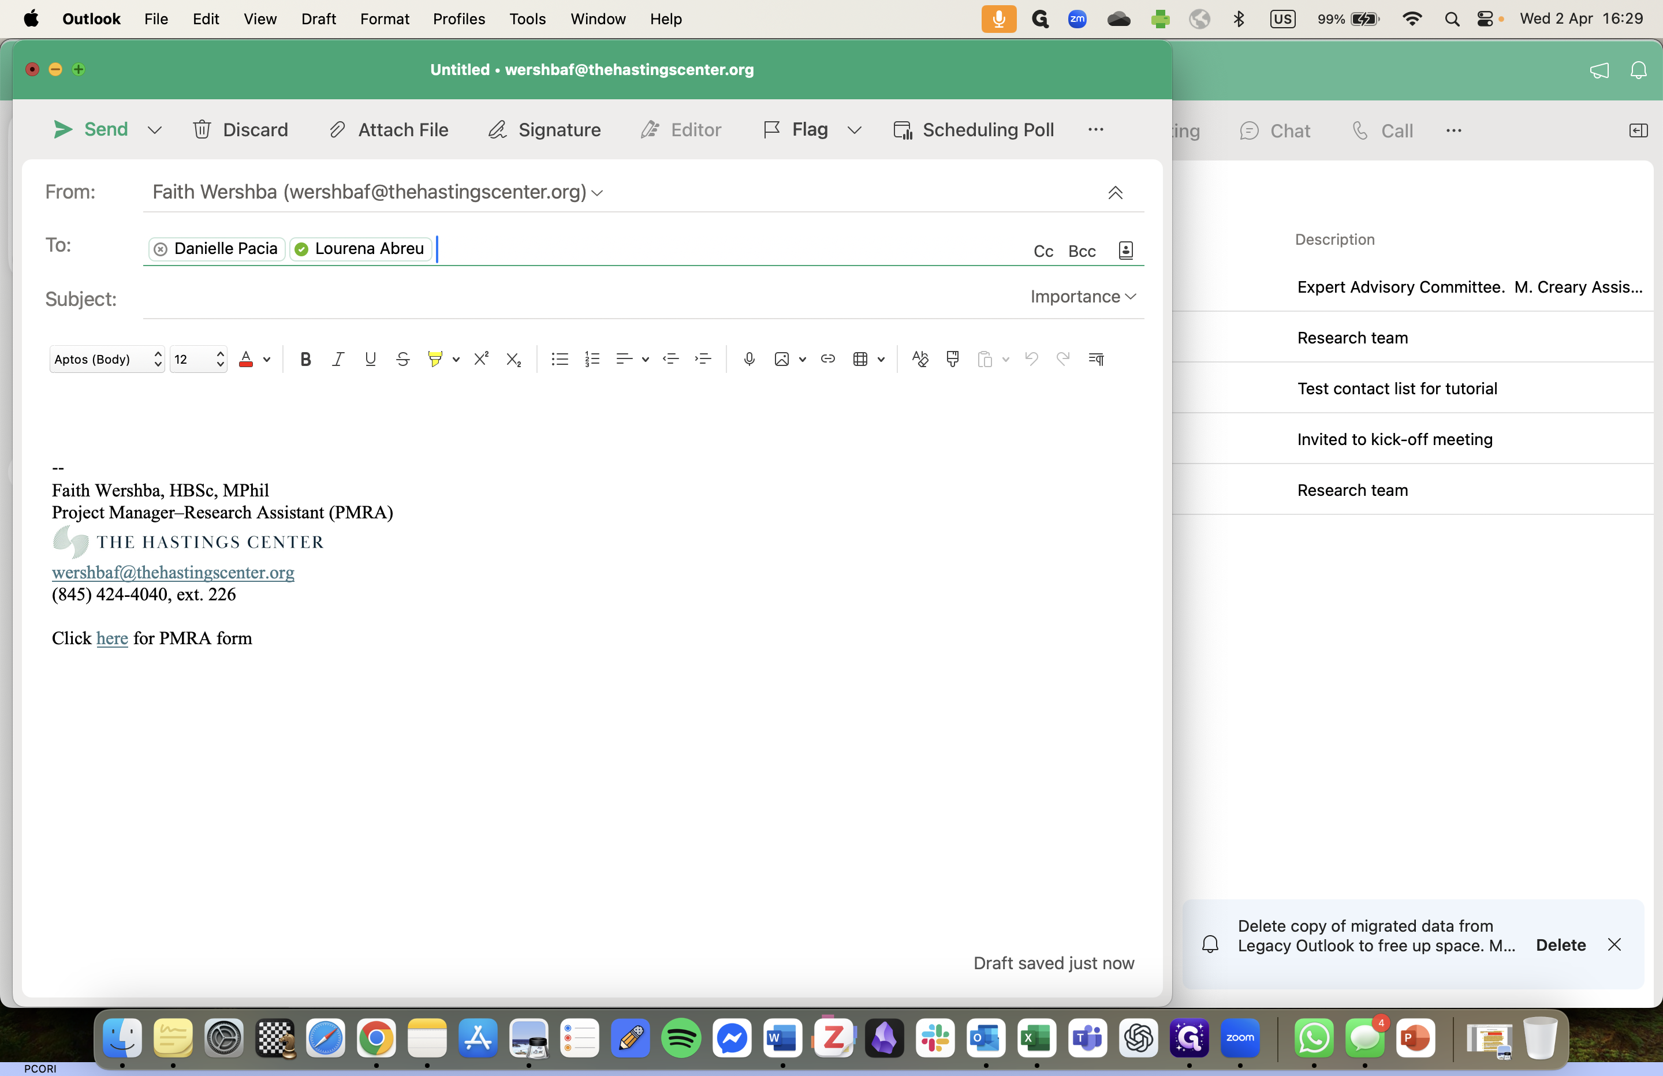Remove recipient Danielle Pacia

click(x=161, y=249)
